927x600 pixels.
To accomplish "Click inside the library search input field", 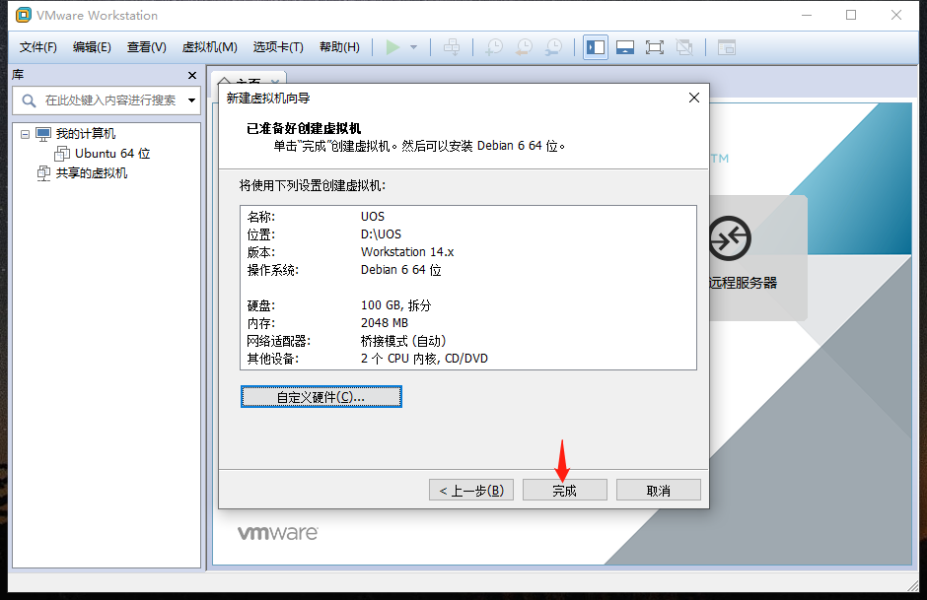I will [x=108, y=100].
